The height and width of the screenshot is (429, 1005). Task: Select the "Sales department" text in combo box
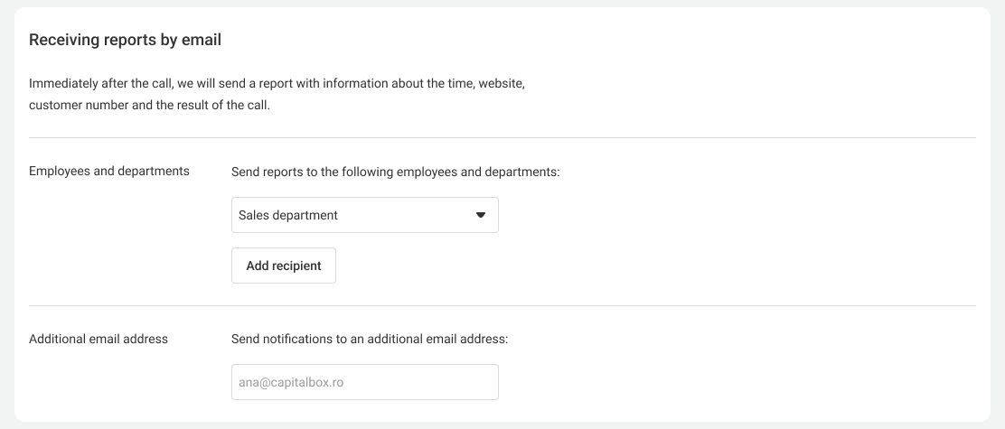288,215
